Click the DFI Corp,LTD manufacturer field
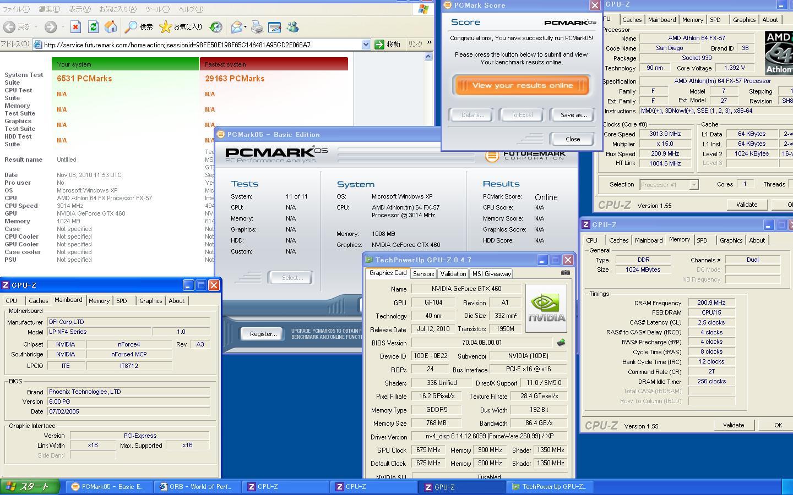 (129, 322)
